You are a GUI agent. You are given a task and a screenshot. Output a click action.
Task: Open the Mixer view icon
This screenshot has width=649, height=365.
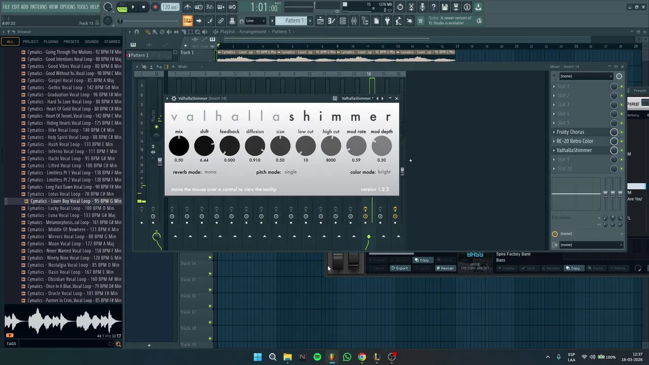(354, 21)
